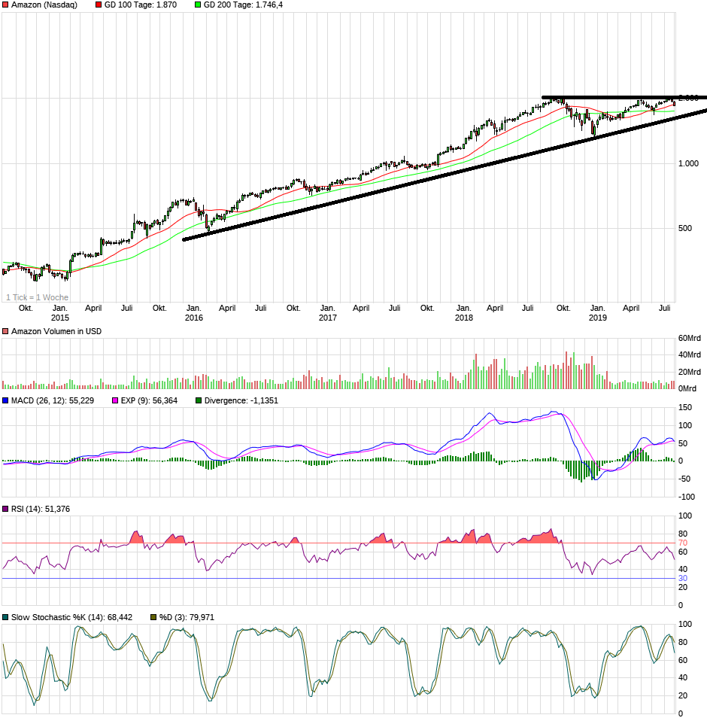
Task: Click the red GD 100 Tage legend swatch
Action: click(99, 5)
